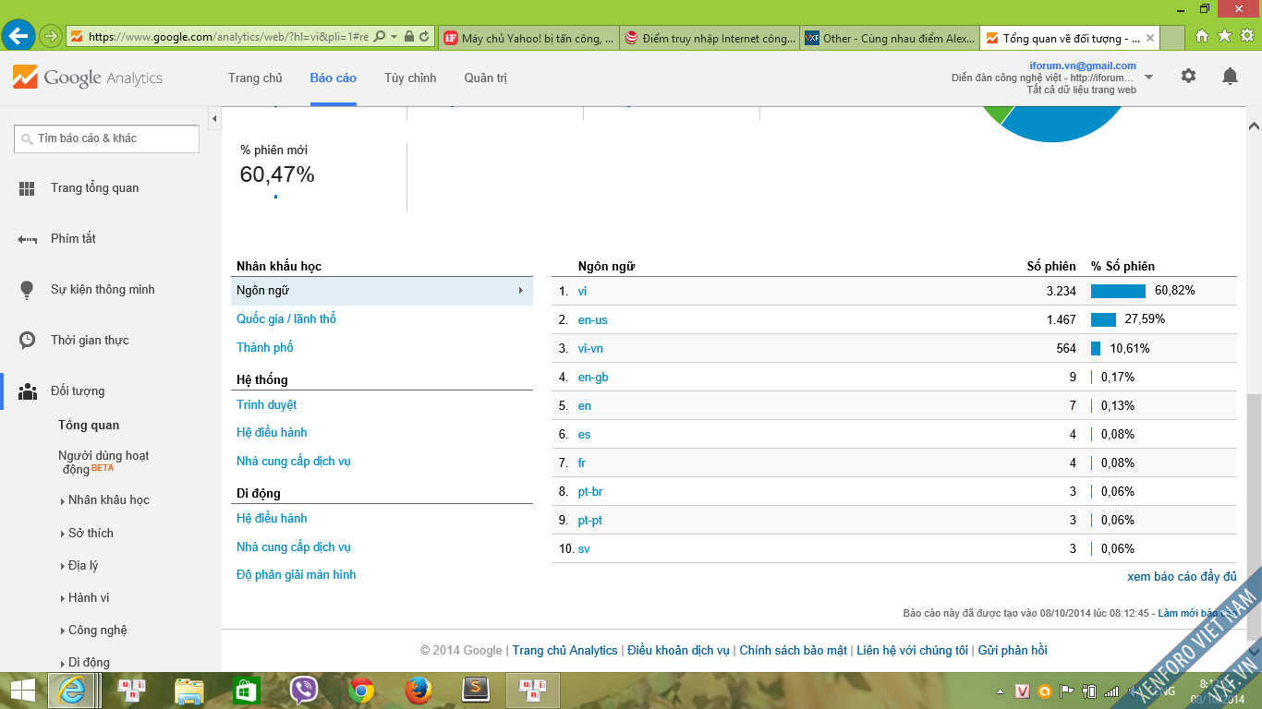This screenshot has width=1262, height=709.
Task: Open the Windows Start button
Action: pos(22,690)
